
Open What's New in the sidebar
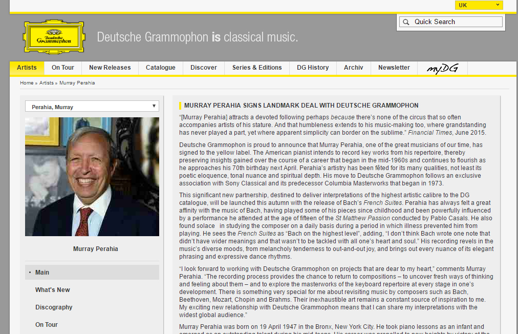point(53,290)
